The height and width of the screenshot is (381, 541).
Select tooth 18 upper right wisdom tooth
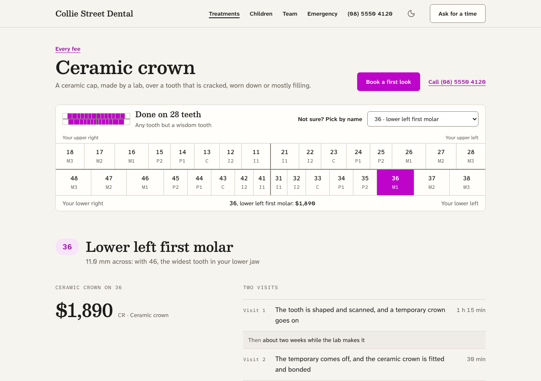coord(70,156)
